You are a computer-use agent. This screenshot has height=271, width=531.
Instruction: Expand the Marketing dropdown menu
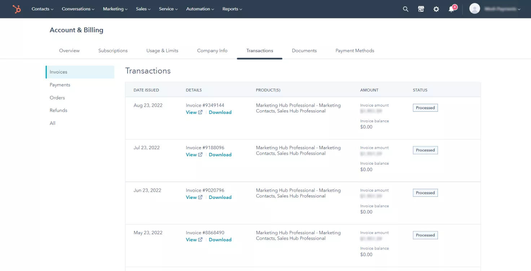tap(115, 9)
